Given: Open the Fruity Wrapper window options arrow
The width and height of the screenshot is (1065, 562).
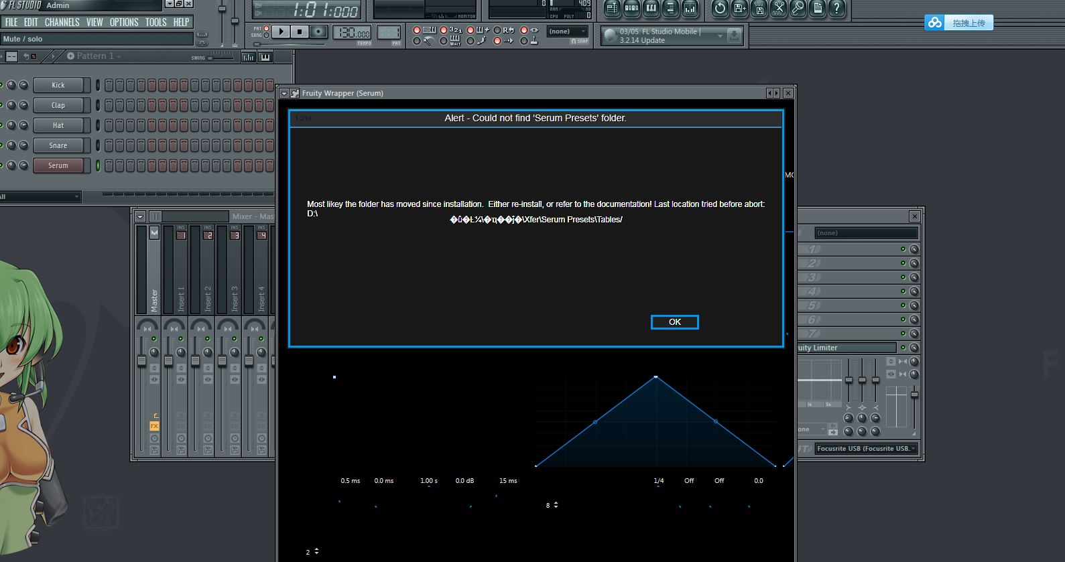Looking at the screenshot, I should click(284, 93).
